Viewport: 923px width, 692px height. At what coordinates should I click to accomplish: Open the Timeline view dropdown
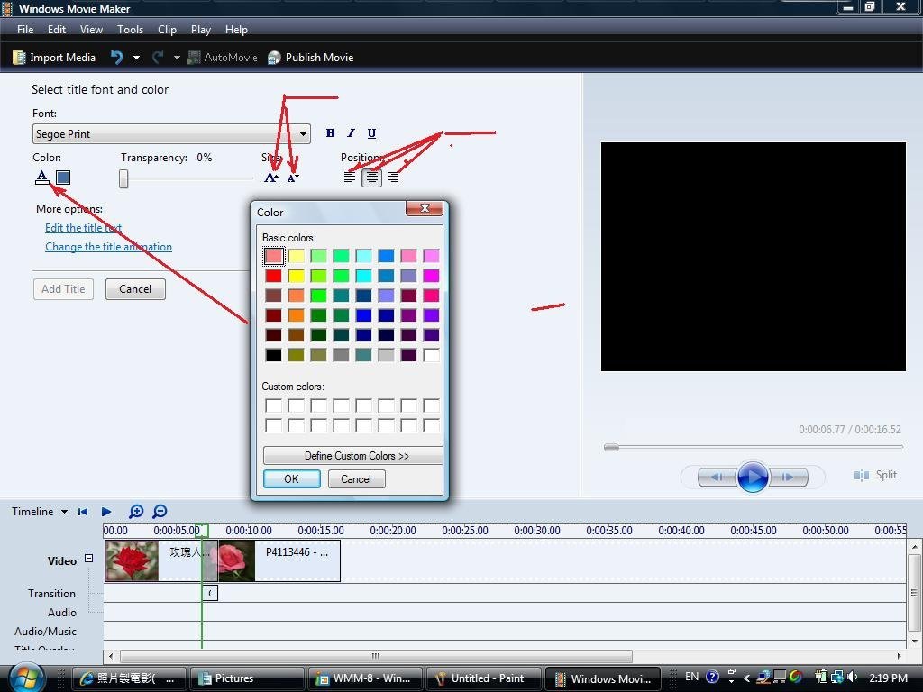(64, 512)
